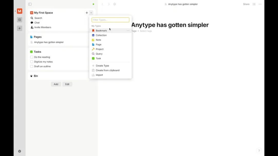Choose Create from clipboard
This screenshot has width=278, height=156.
coord(110,70)
